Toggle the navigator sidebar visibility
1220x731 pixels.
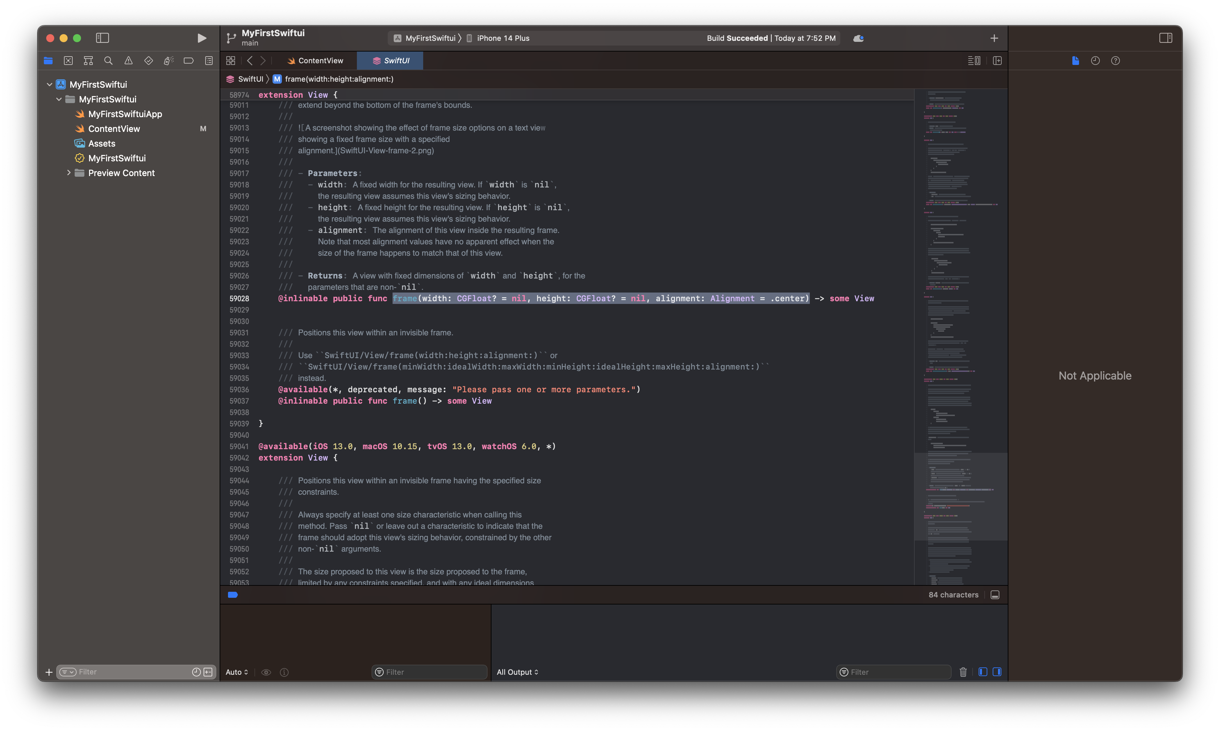102,38
